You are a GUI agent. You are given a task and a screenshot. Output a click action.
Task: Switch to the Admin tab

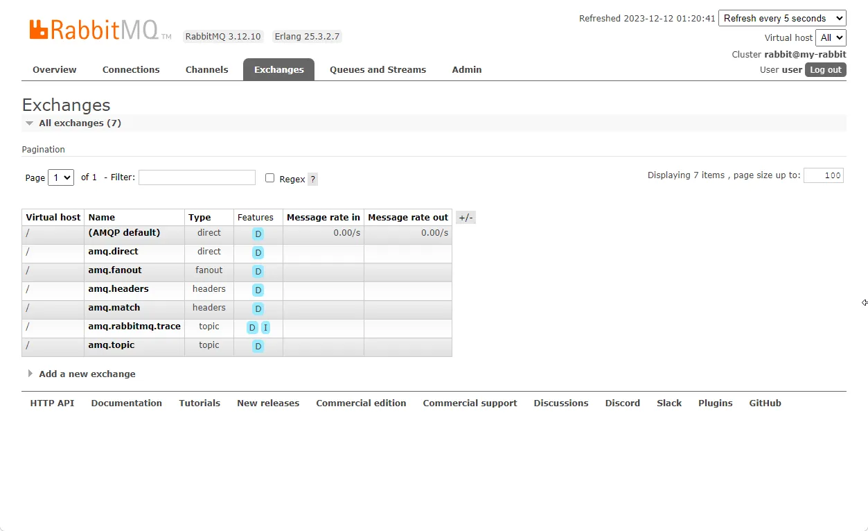(466, 69)
